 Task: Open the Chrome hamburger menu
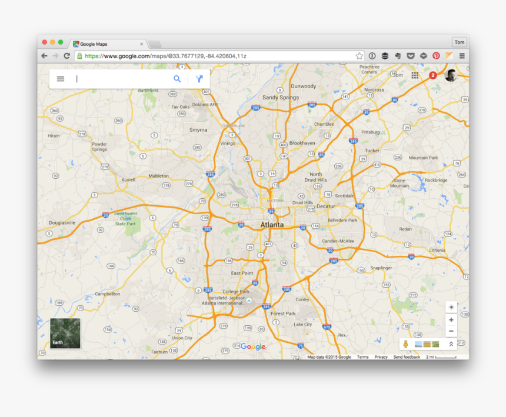coord(462,56)
